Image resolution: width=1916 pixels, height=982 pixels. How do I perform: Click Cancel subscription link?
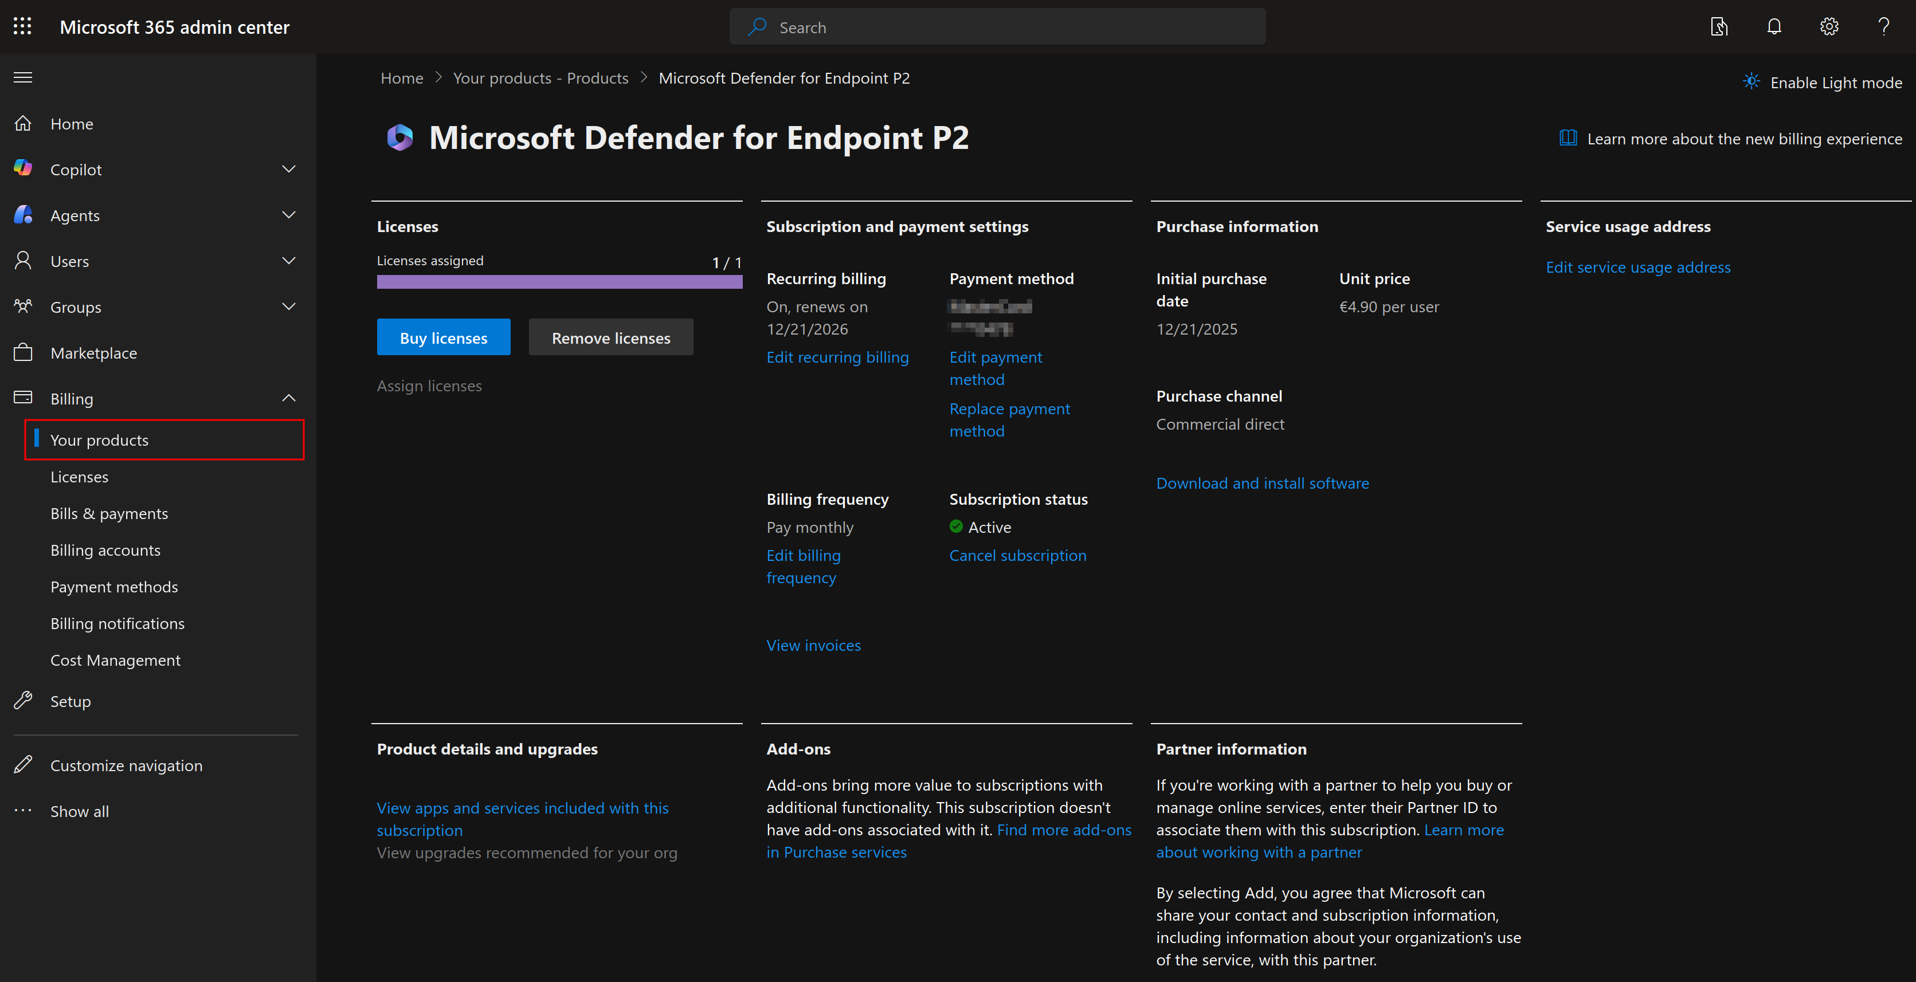[x=1017, y=555]
